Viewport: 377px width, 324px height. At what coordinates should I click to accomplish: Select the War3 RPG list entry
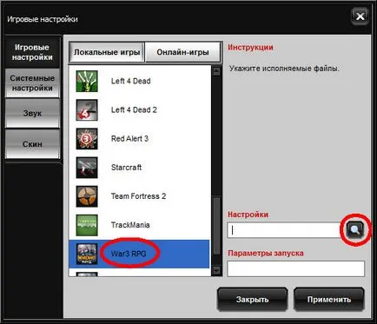pos(139,254)
